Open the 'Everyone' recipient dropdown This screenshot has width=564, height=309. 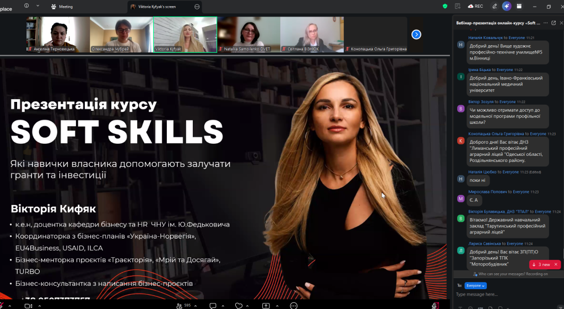tap(475, 285)
